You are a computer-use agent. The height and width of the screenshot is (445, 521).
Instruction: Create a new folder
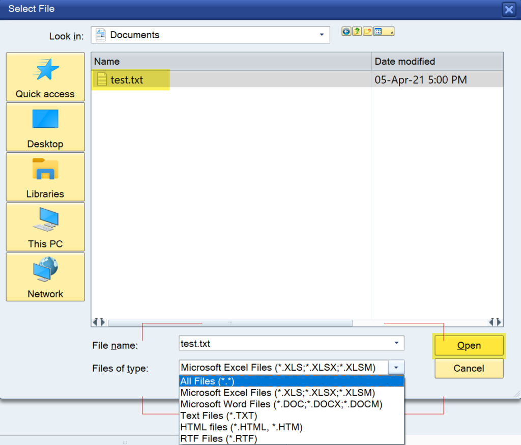pos(367,32)
